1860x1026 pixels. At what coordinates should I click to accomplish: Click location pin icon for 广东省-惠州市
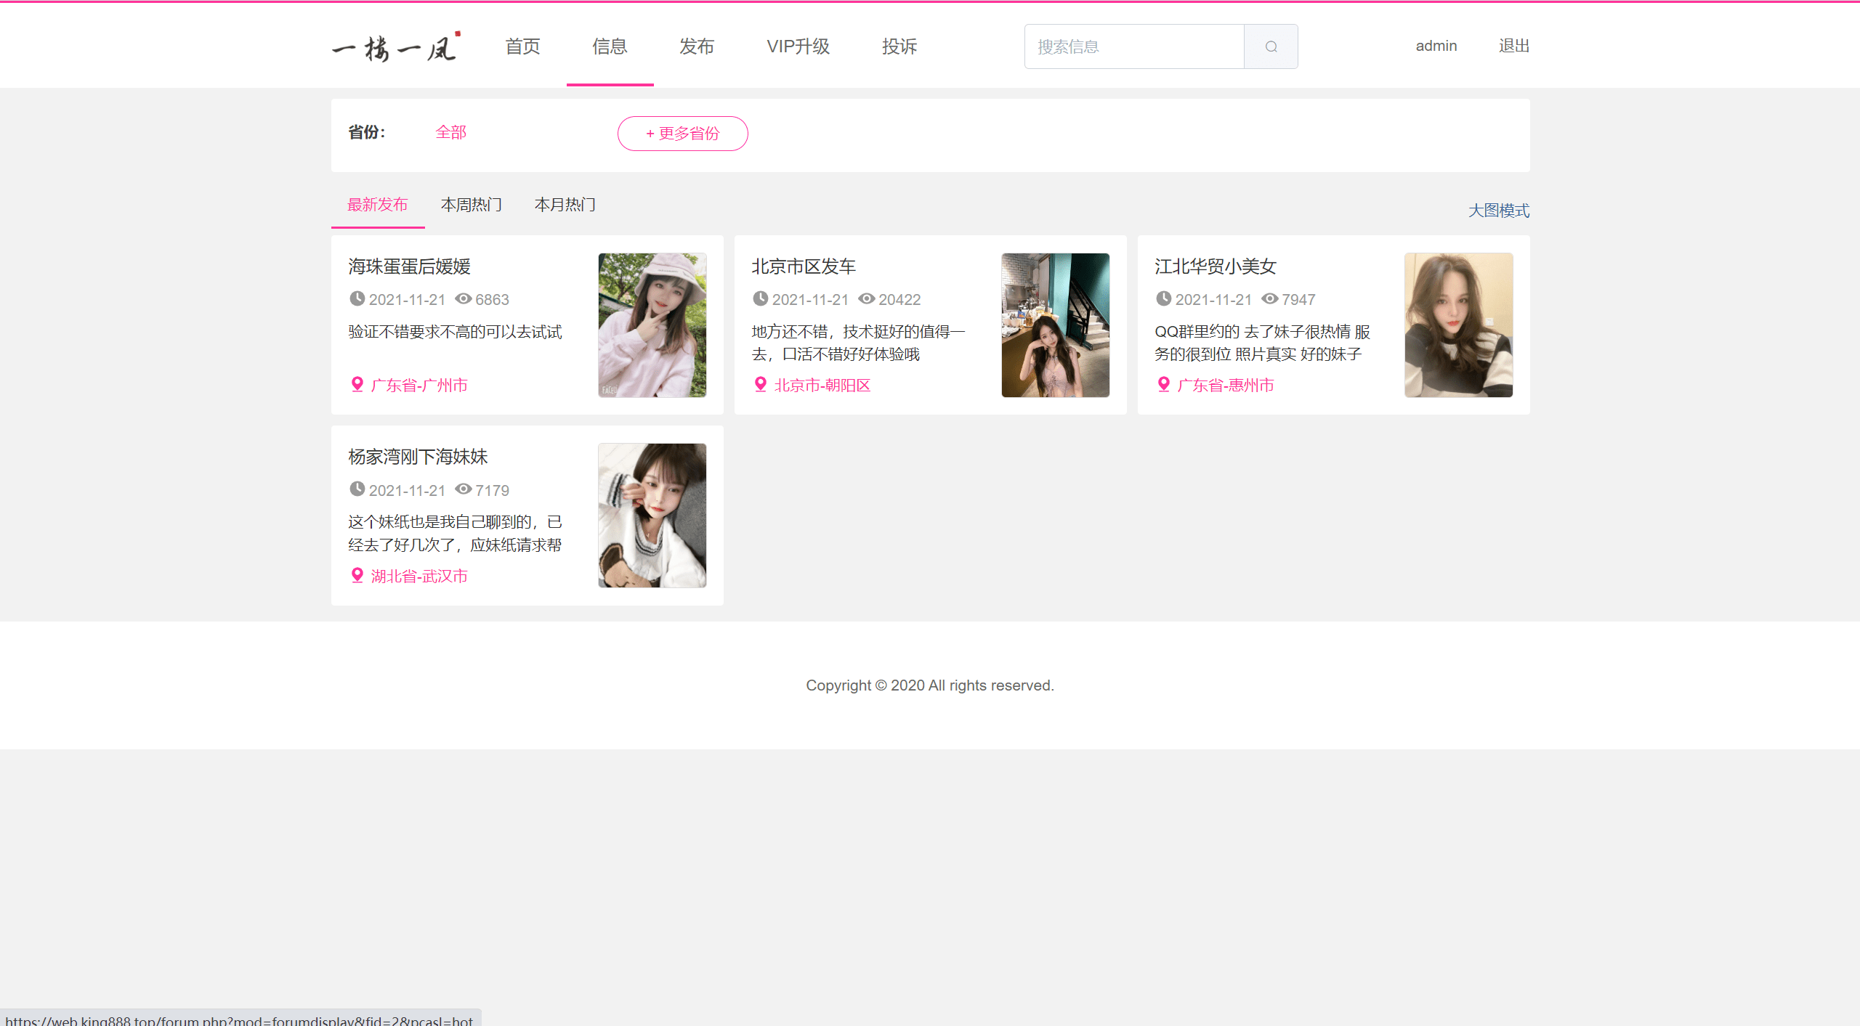(x=1163, y=385)
